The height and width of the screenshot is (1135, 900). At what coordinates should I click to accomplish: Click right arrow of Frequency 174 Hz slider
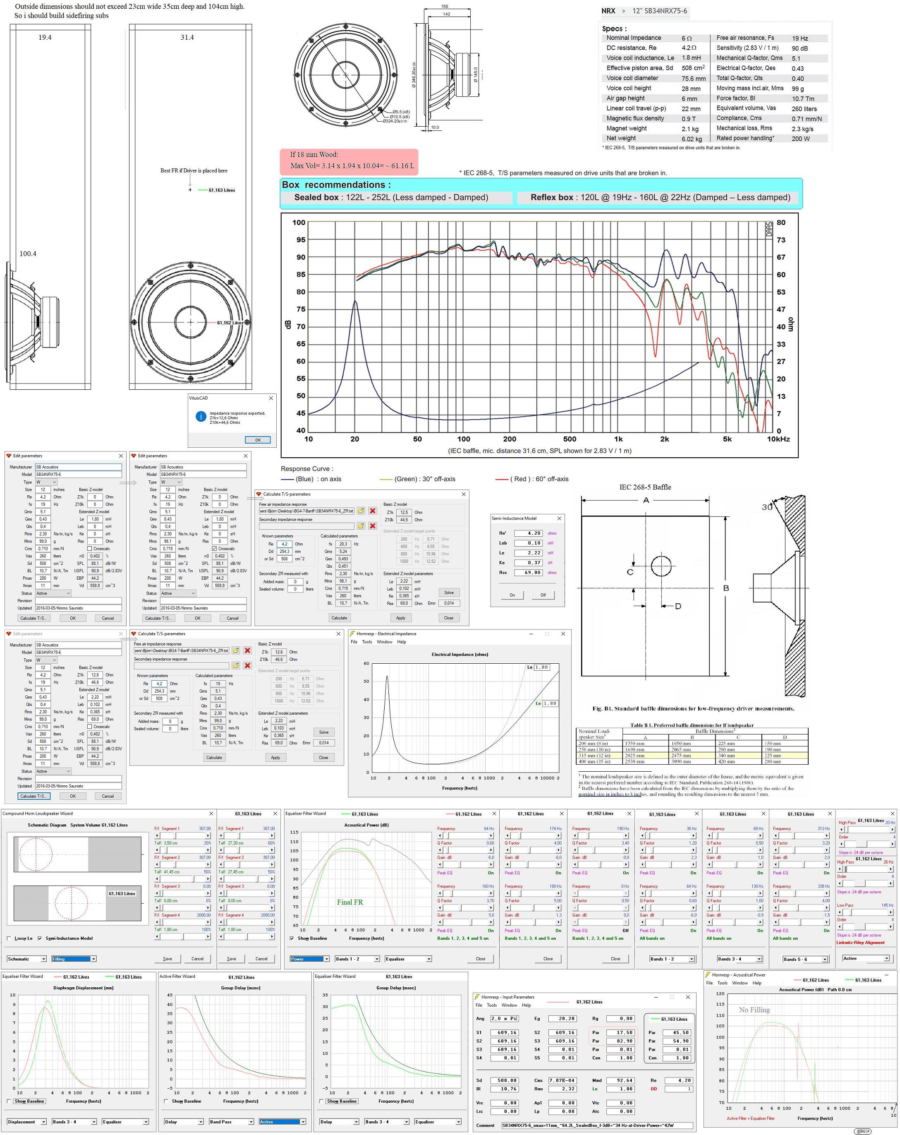[559, 835]
